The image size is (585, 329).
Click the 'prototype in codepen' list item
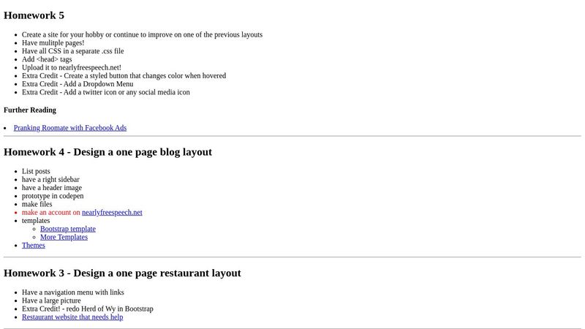(53, 196)
